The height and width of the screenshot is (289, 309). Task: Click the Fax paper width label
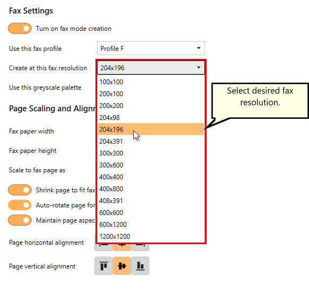tap(31, 131)
